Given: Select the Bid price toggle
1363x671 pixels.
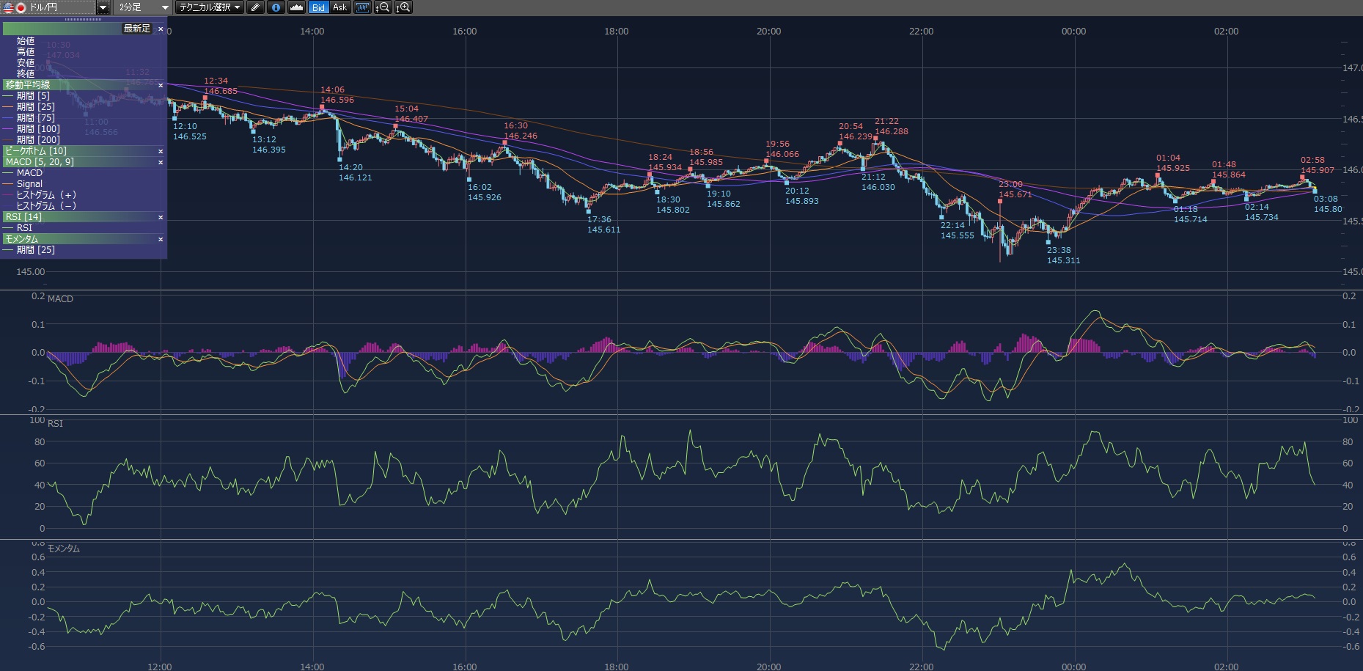Looking at the screenshot, I should click(318, 7).
